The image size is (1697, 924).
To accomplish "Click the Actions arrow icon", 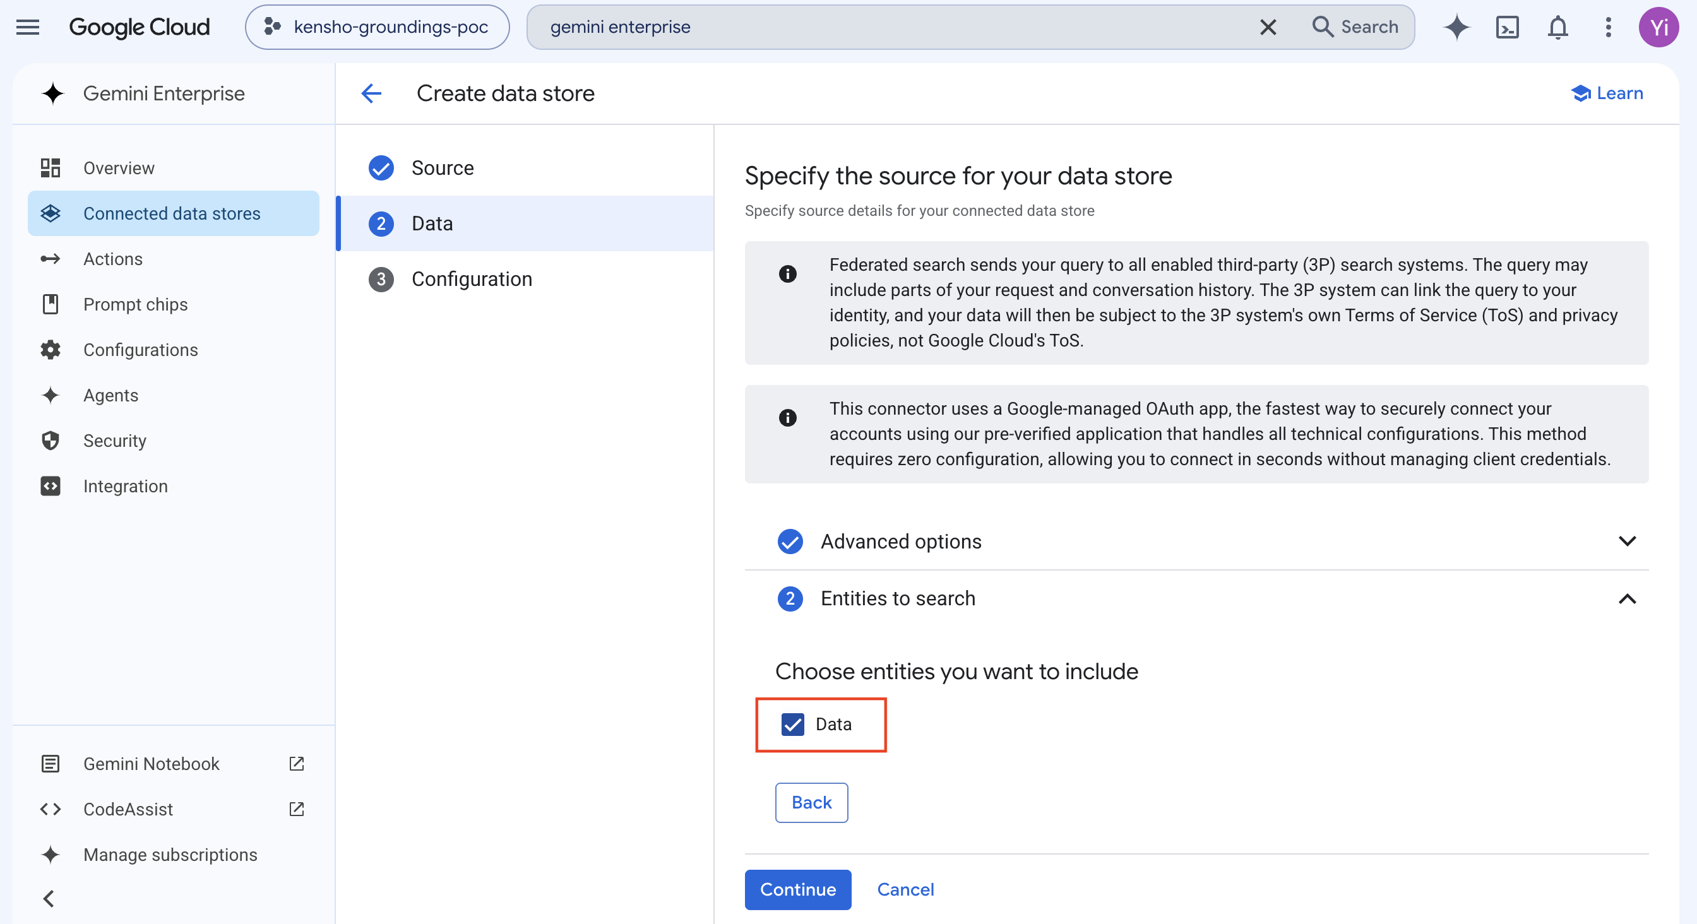I will [51, 259].
